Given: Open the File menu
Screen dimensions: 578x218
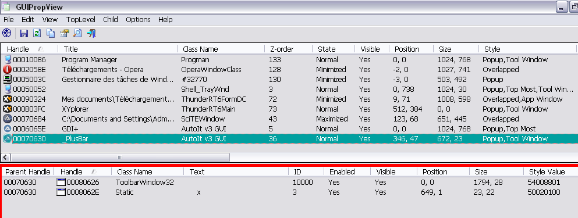Looking at the screenshot, I should (x=9, y=20).
